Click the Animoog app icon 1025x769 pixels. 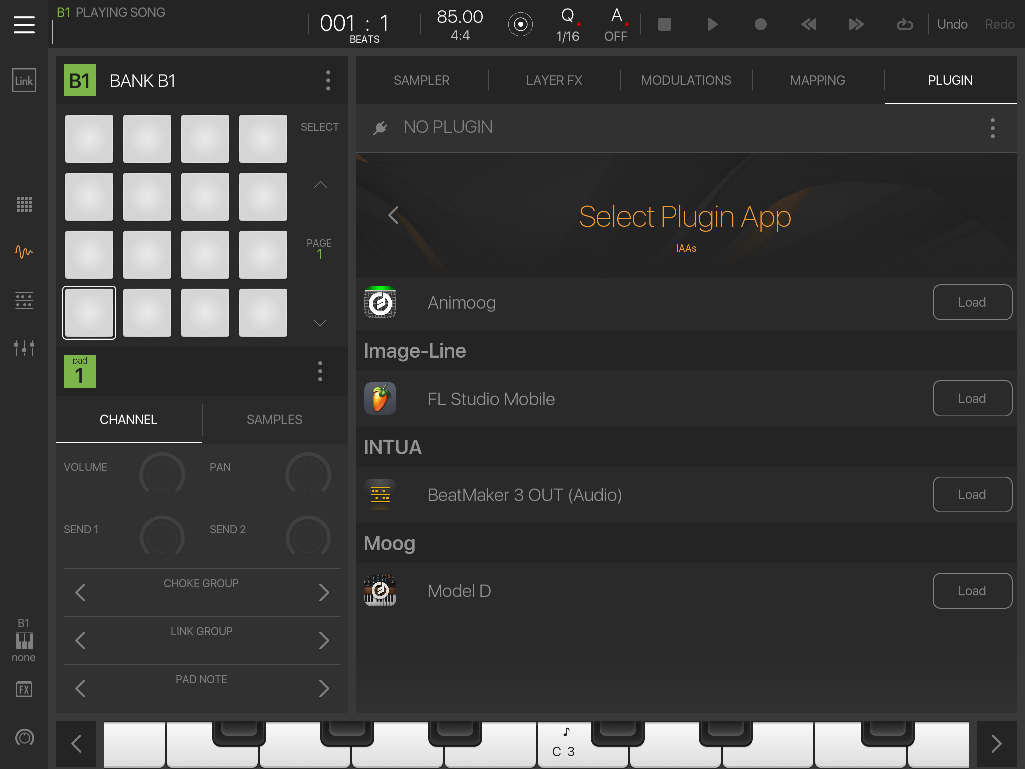(380, 302)
